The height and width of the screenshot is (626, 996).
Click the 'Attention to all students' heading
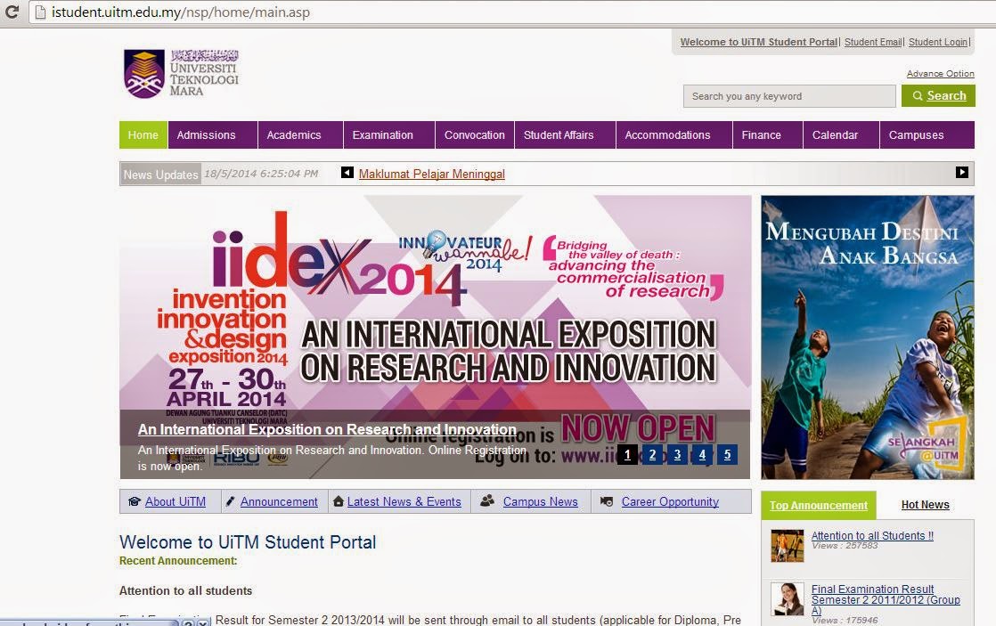click(185, 591)
